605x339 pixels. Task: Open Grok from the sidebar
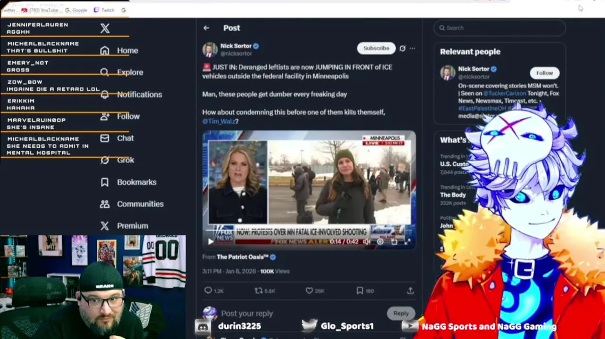click(117, 160)
